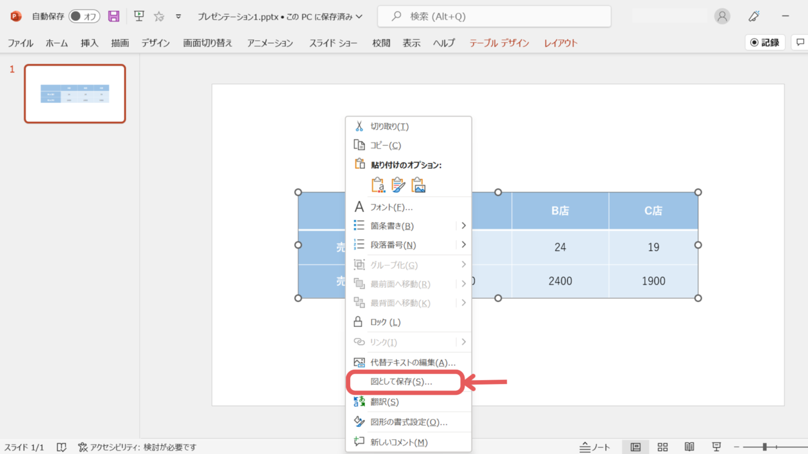Screen dimensions: 808x454
Task: Open the デザイン ribbon tab
Action: (x=156, y=43)
